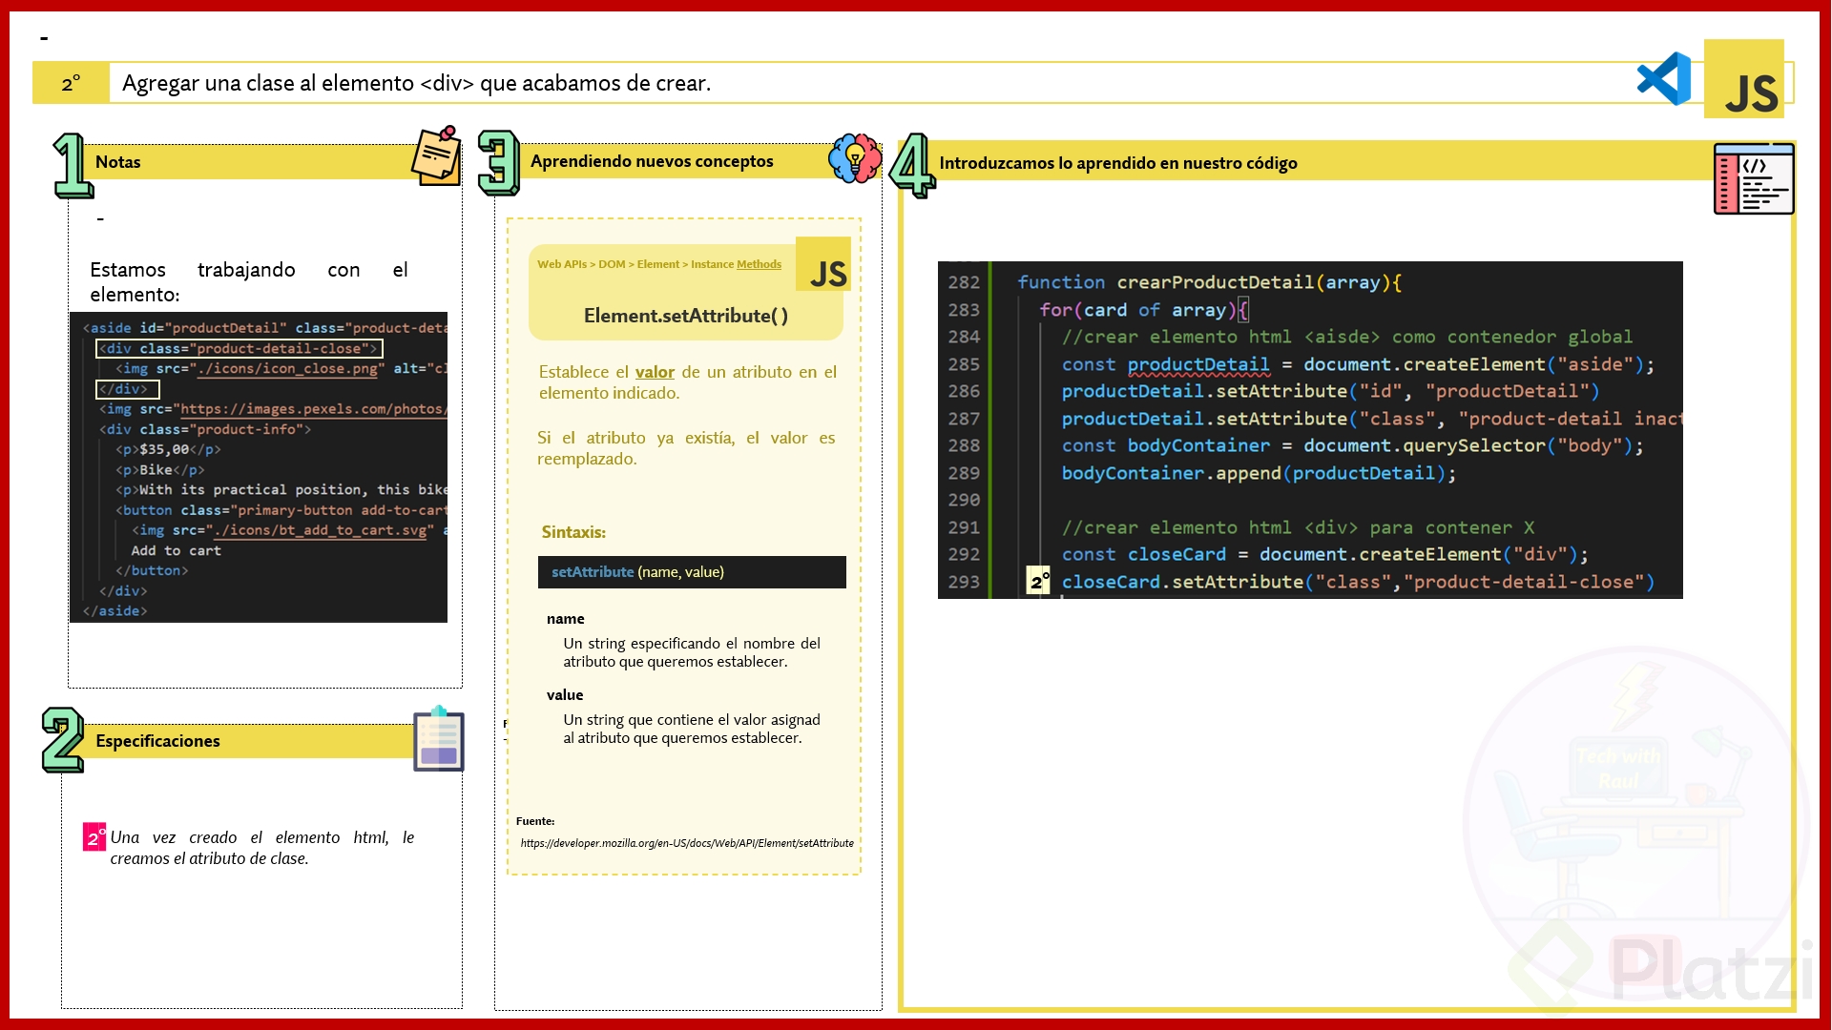Click the aside id=productDetail HTML line
Image resolution: width=1832 pixels, height=1030 pixels.
(265, 328)
